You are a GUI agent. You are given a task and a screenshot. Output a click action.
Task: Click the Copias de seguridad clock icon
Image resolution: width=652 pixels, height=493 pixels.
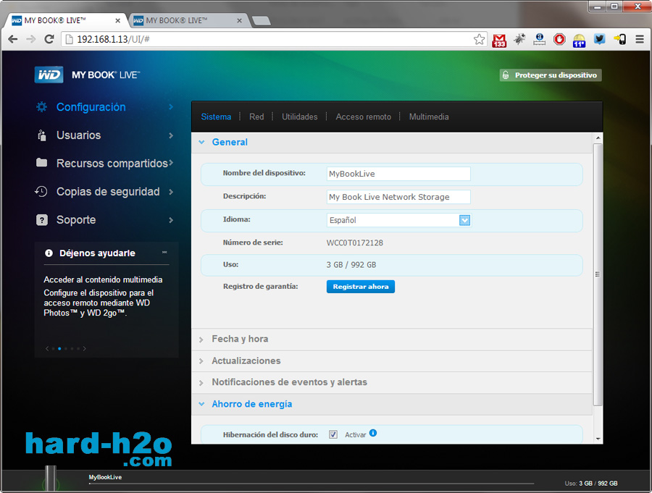(x=41, y=191)
